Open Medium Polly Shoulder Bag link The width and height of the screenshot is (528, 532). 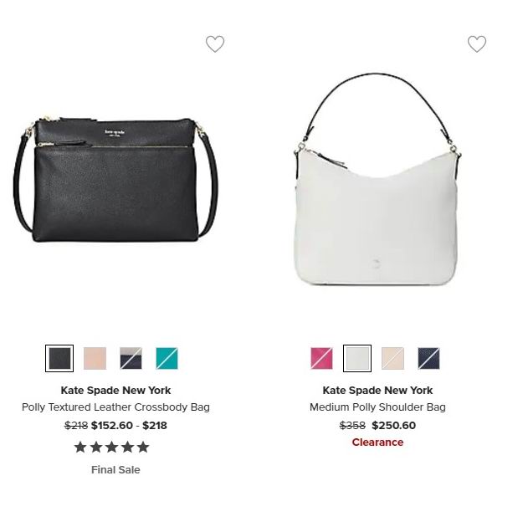[x=377, y=407]
